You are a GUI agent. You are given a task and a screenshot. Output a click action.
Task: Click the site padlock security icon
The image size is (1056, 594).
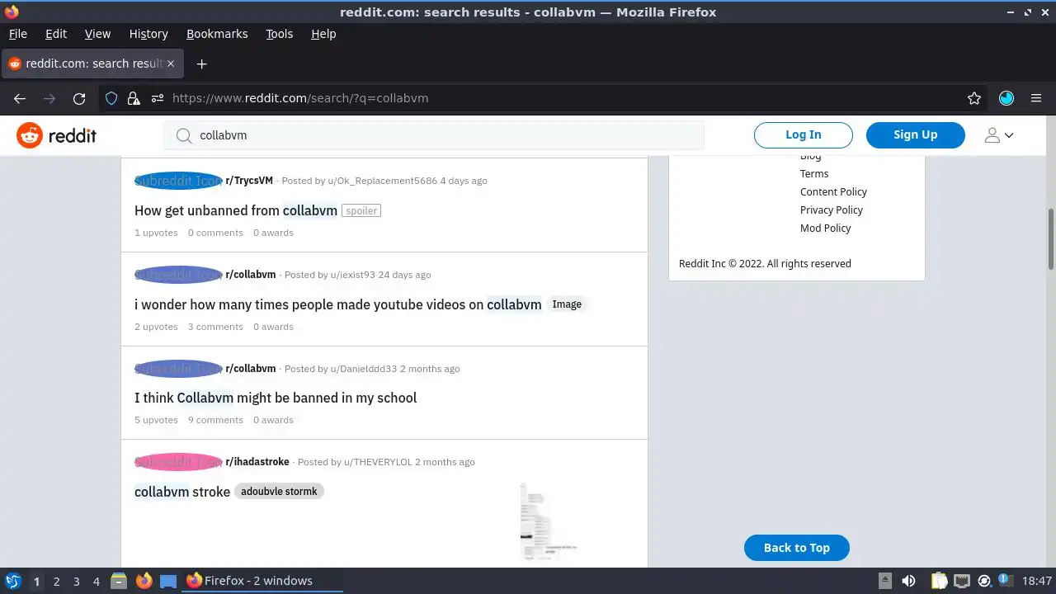(x=134, y=98)
